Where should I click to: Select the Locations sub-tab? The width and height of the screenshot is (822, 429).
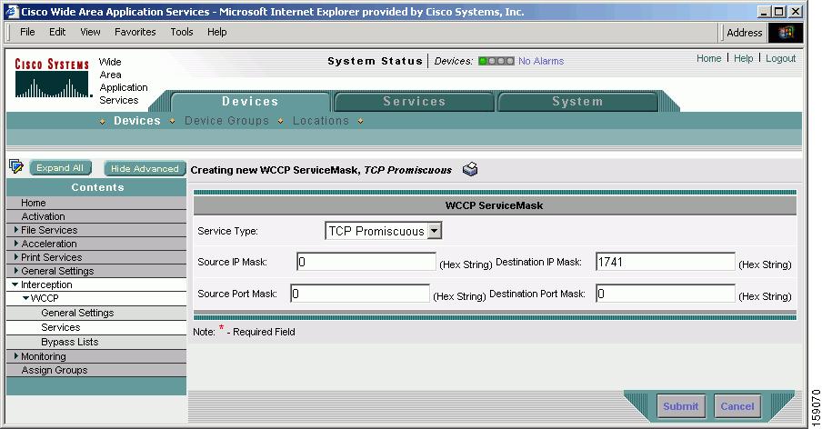320,121
